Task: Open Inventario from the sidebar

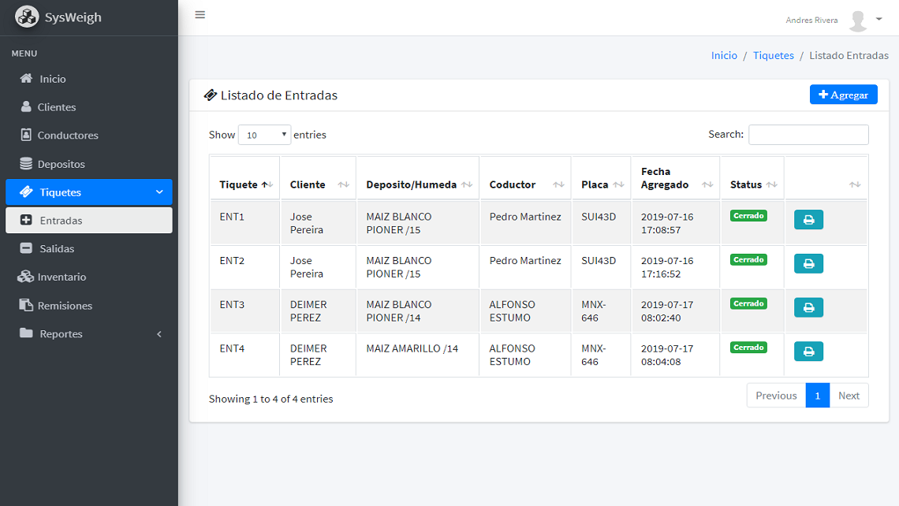Action: click(x=62, y=277)
